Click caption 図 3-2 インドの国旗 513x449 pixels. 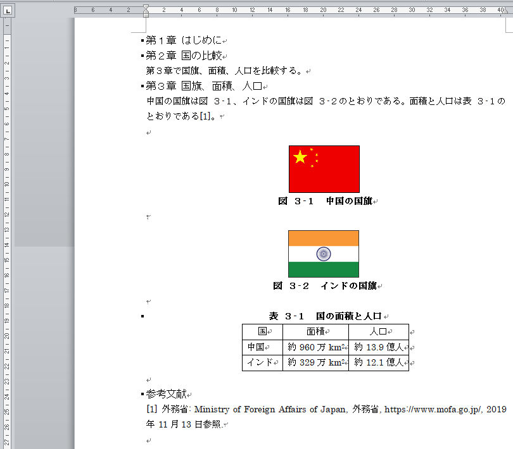pos(325,286)
